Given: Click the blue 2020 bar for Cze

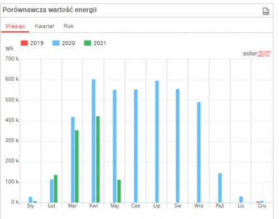Looking at the screenshot, I should pyautogui.click(x=136, y=146).
